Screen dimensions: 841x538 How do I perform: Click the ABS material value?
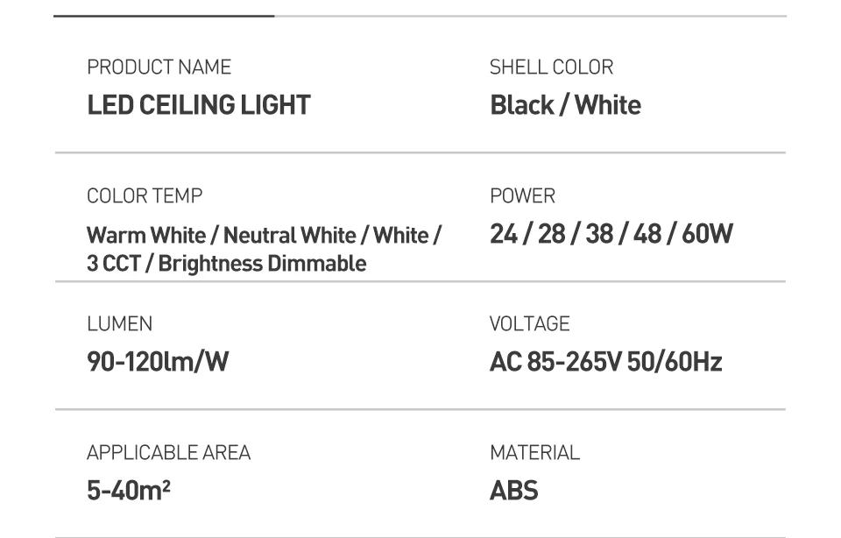pos(513,491)
